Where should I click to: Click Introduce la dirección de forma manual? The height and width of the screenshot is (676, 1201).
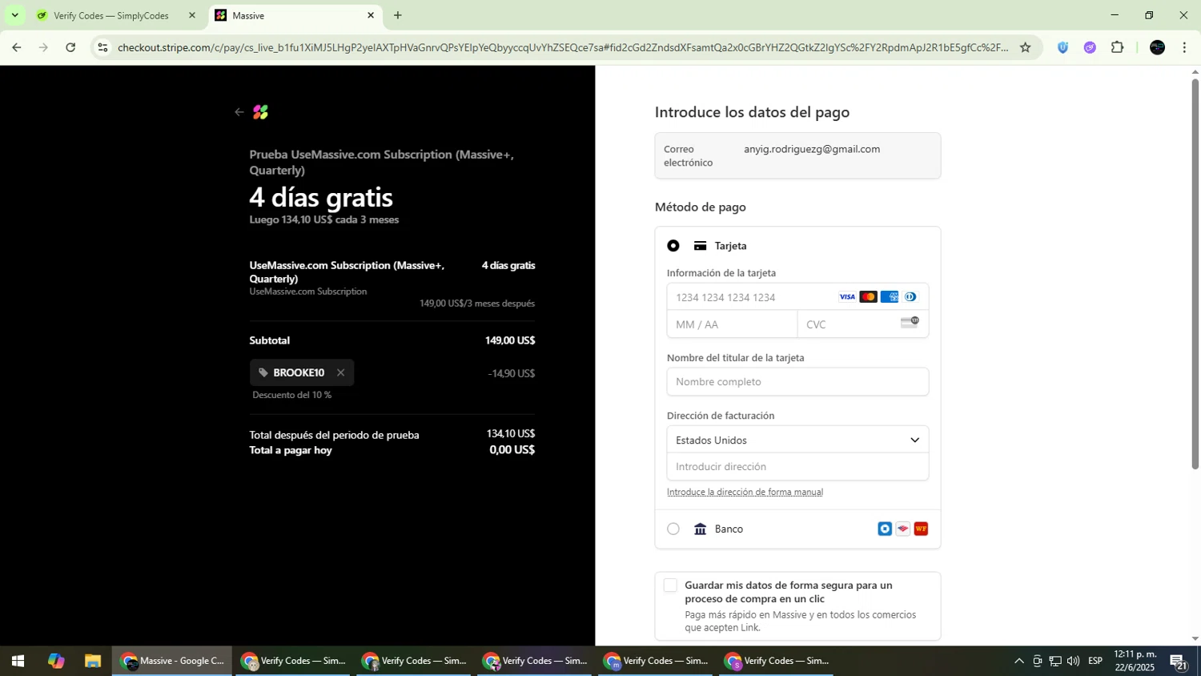(x=745, y=492)
